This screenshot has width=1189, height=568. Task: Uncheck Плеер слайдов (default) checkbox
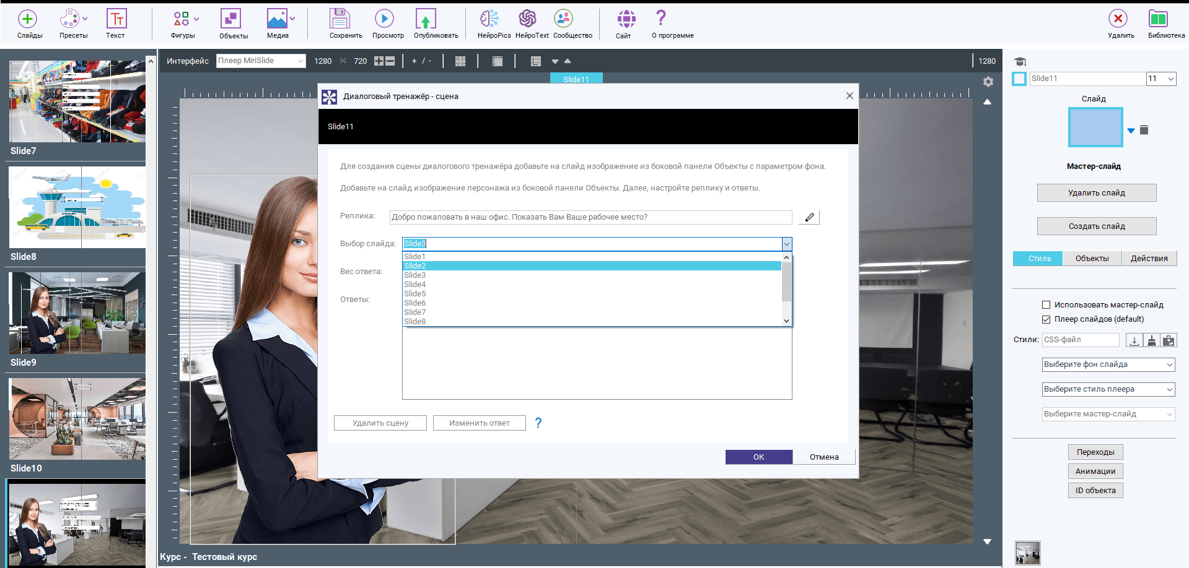[x=1046, y=319]
